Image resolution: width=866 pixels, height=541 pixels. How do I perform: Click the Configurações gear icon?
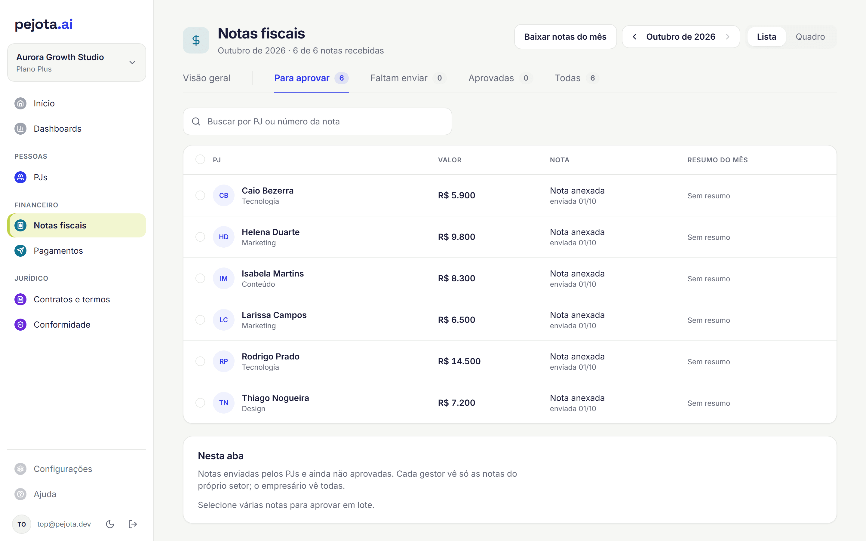(x=20, y=469)
